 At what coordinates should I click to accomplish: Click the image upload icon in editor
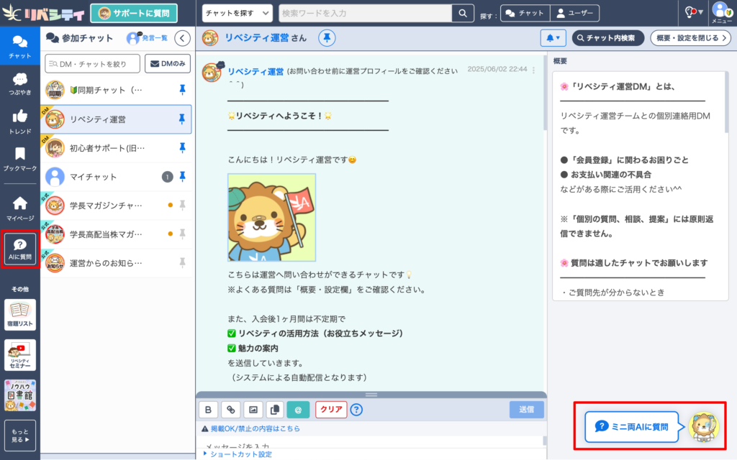coord(253,410)
